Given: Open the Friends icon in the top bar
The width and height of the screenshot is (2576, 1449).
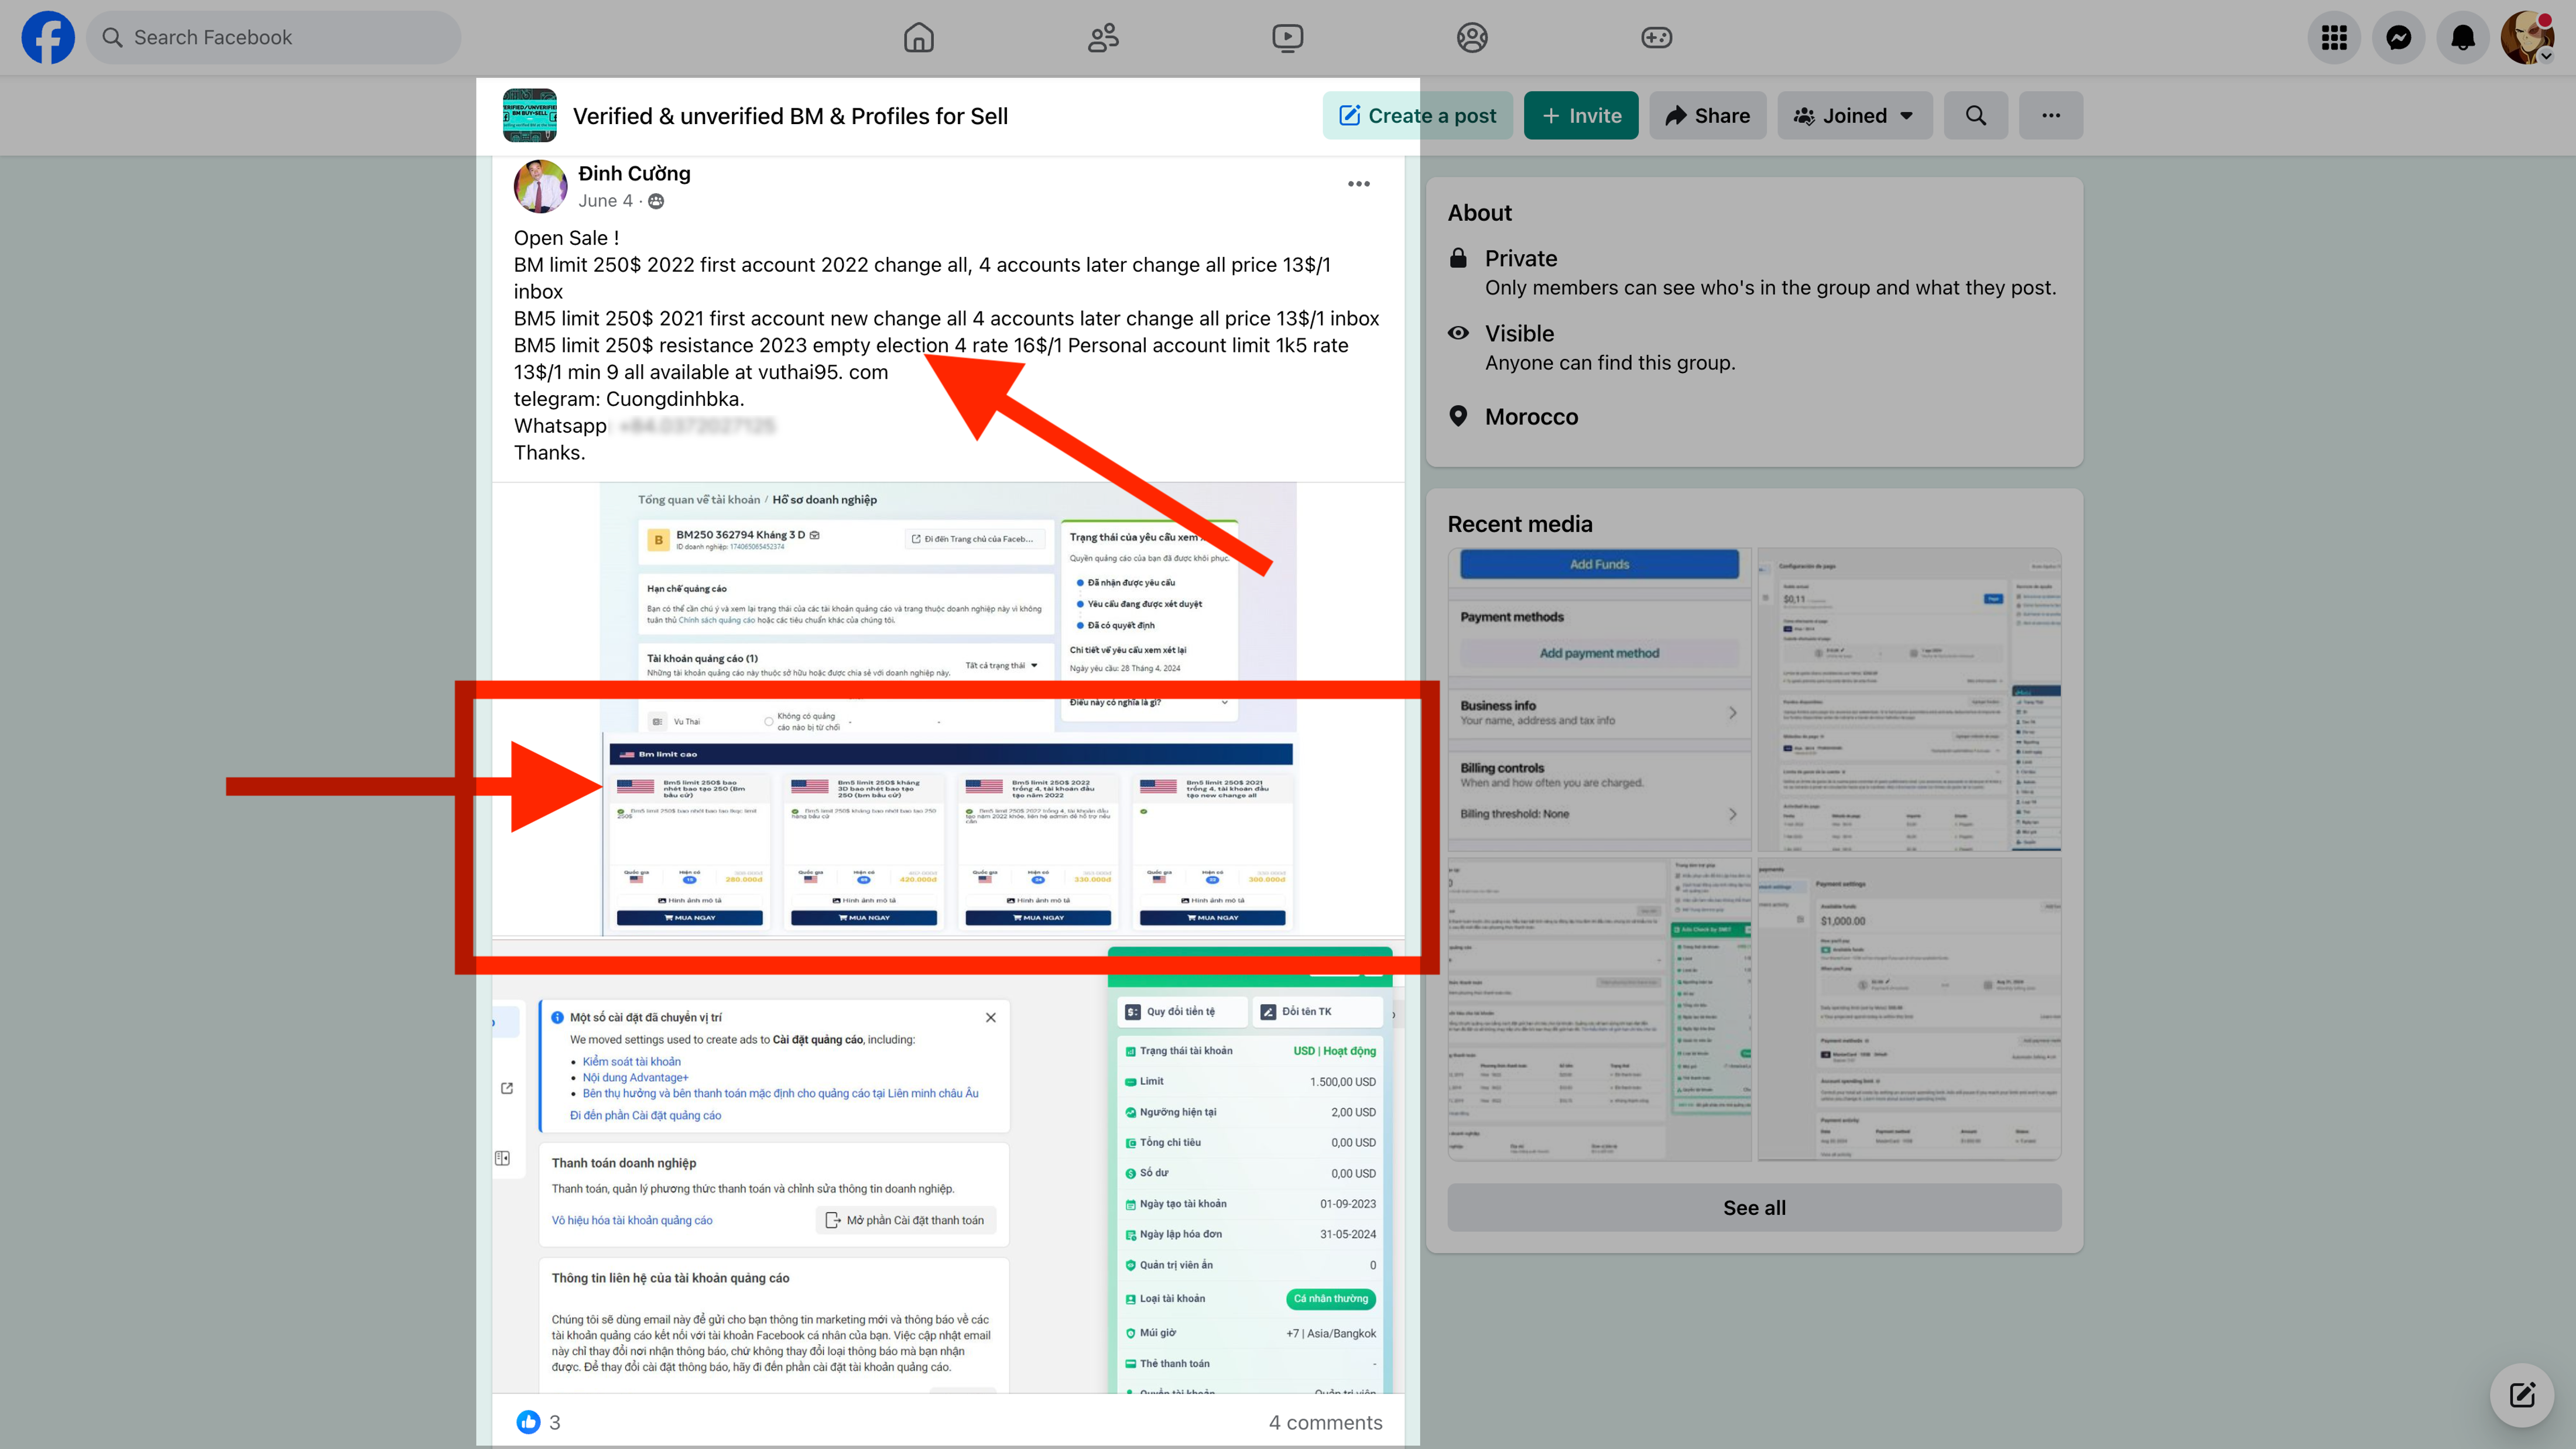Looking at the screenshot, I should 1103,37.
